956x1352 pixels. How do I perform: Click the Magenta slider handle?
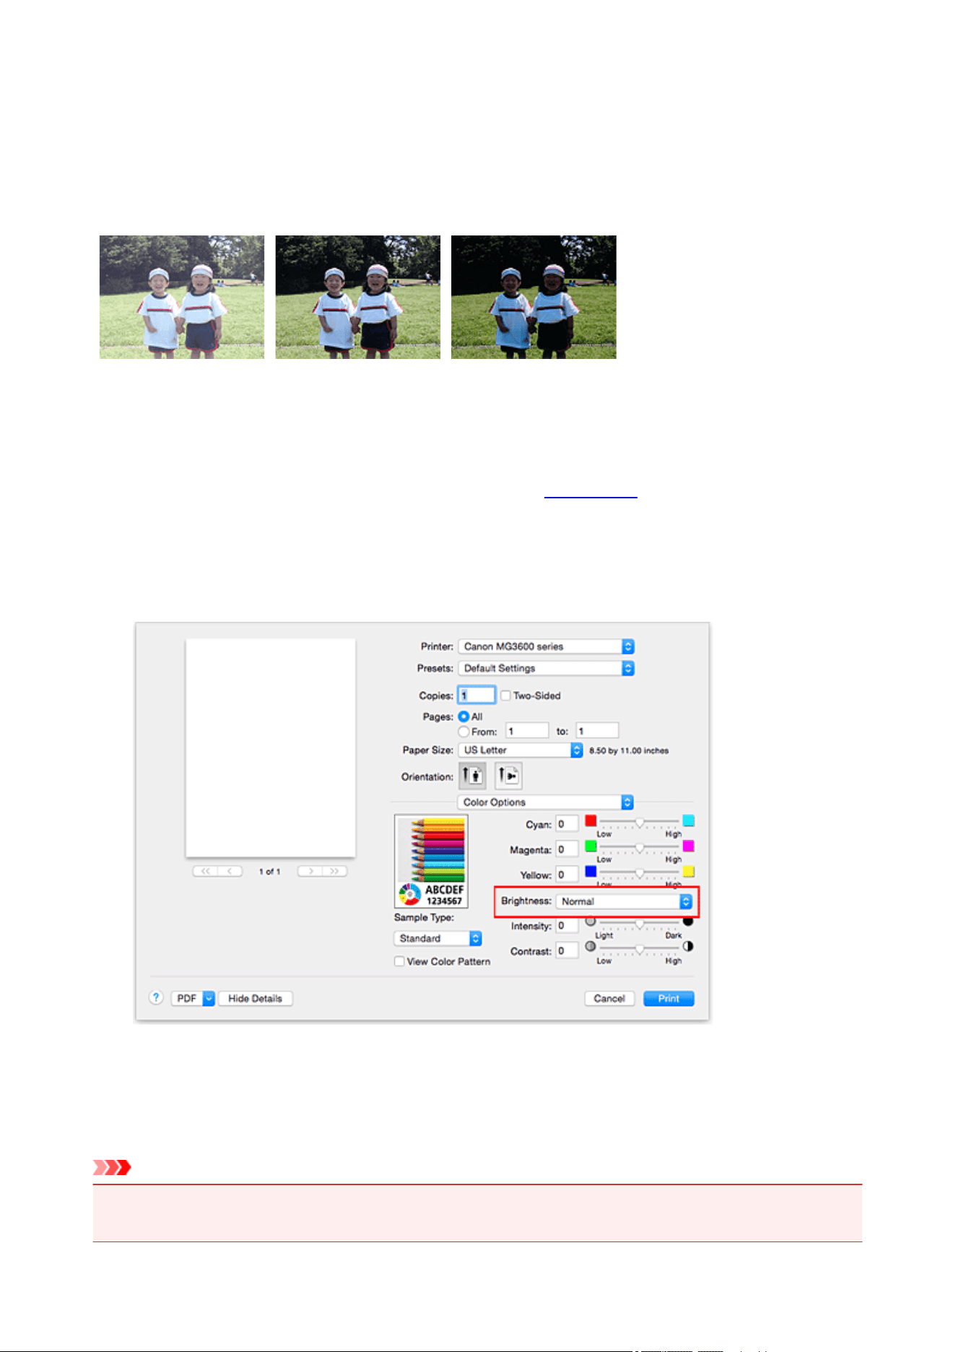(x=639, y=847)
